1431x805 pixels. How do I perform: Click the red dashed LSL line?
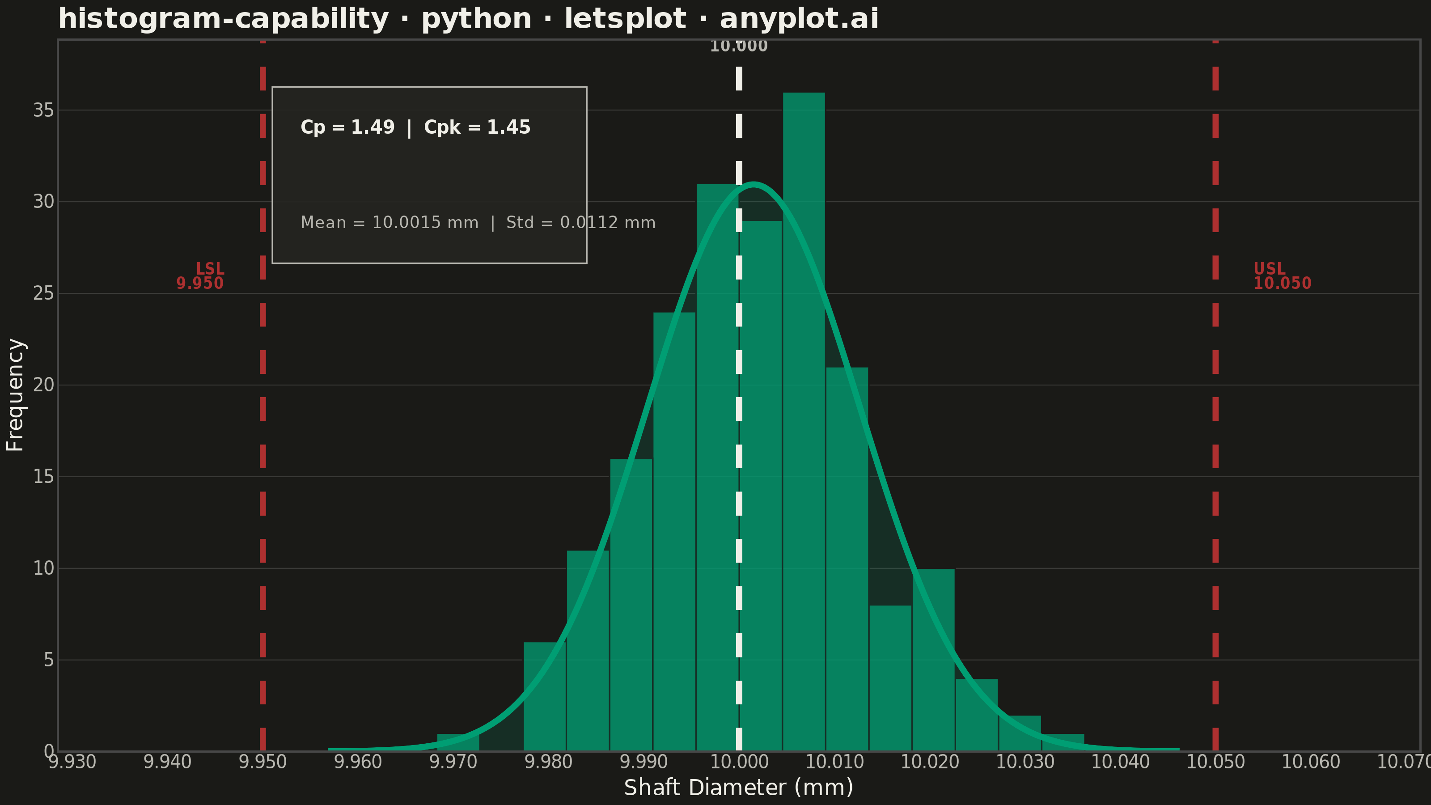(263, 395)
